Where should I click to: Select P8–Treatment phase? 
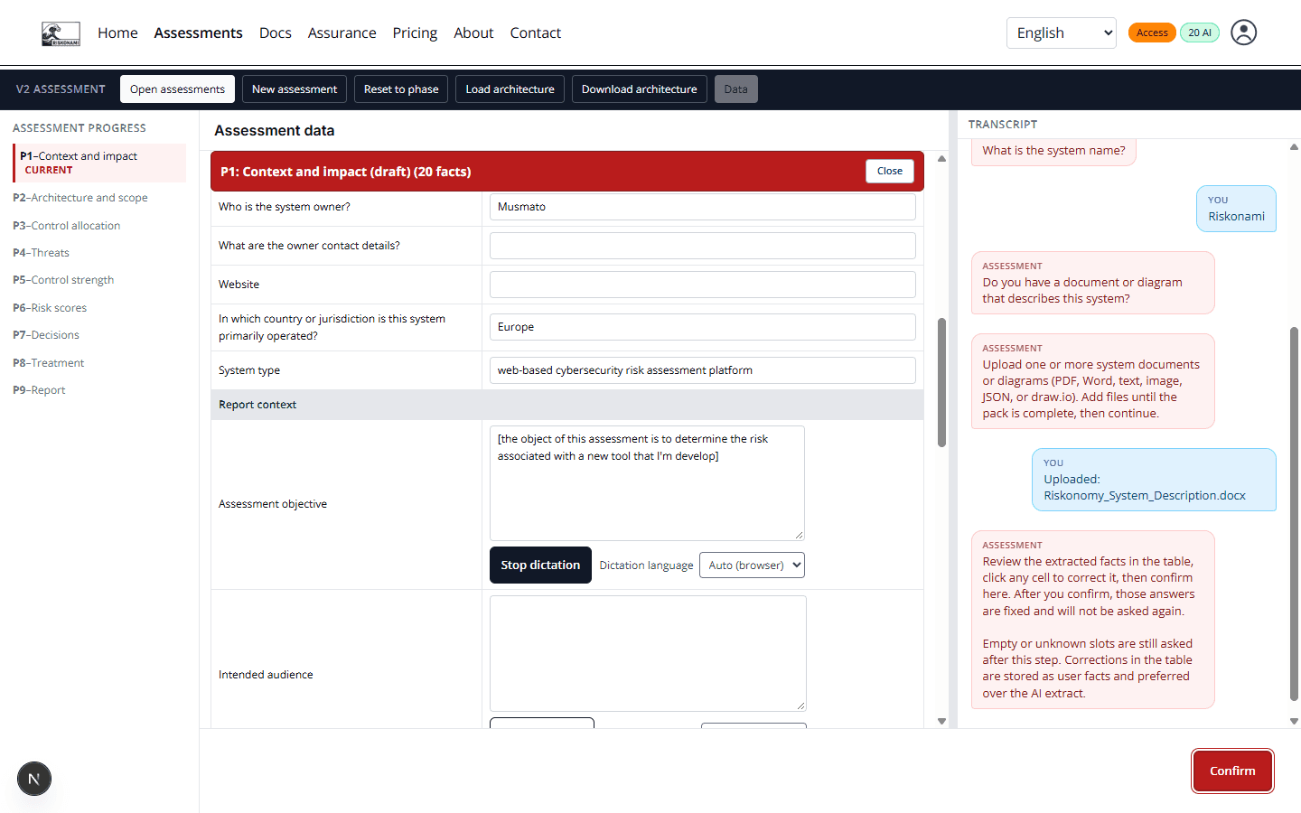[49, 363]
